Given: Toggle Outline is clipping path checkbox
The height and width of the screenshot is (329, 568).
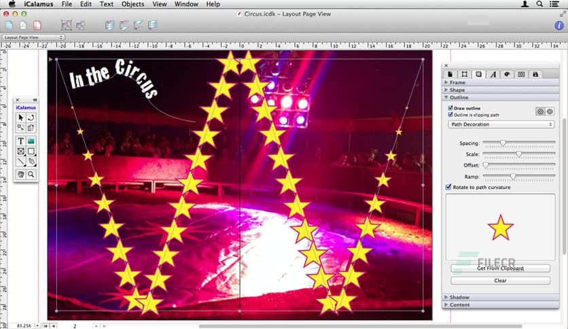Looking at the screenshot, I should [x=450, y=114].
